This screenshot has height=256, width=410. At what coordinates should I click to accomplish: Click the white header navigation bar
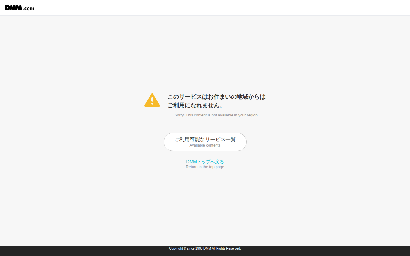[x=205, y=8]
